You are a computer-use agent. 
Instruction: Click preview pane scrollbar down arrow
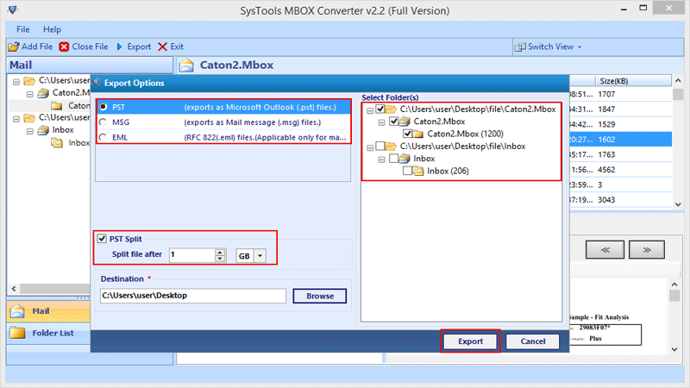pyautogui.click(x=674, y=349)
